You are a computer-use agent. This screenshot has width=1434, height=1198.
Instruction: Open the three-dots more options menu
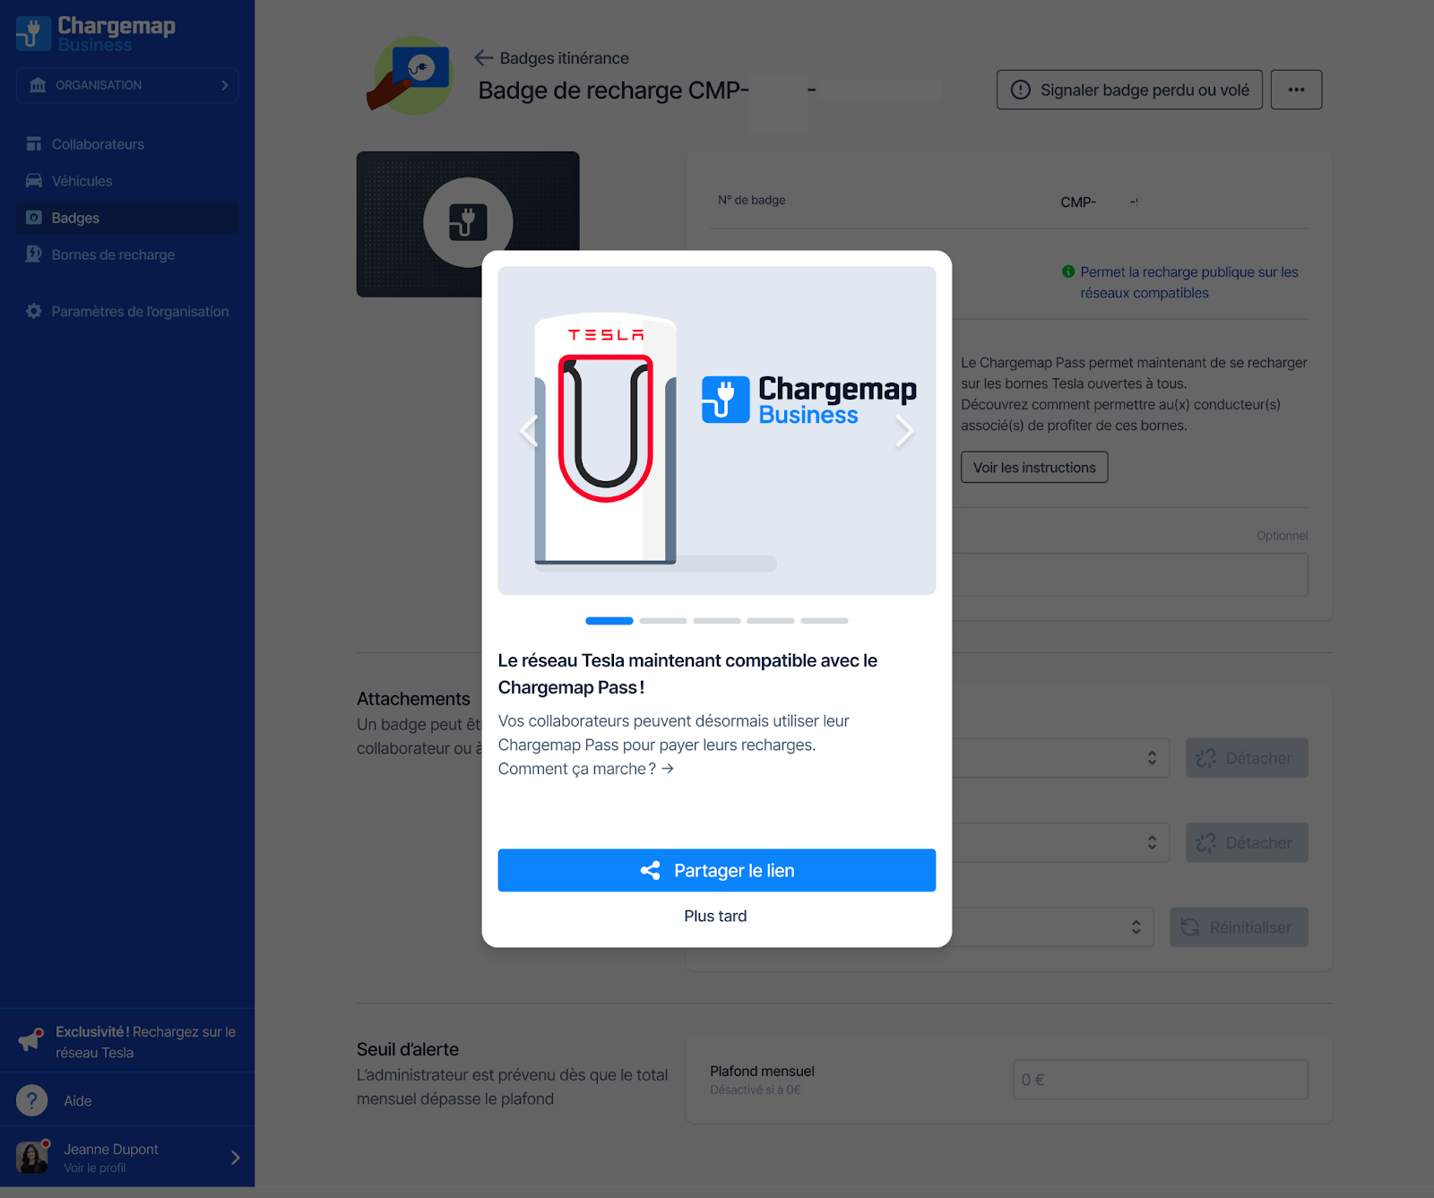pos(1296,90)
